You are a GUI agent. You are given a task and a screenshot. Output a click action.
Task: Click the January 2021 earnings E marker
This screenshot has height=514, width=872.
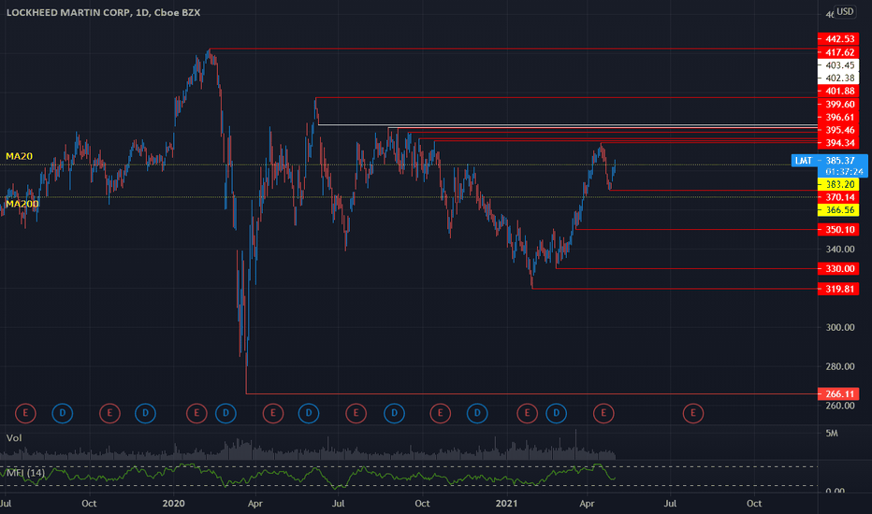tap(527, 413)
